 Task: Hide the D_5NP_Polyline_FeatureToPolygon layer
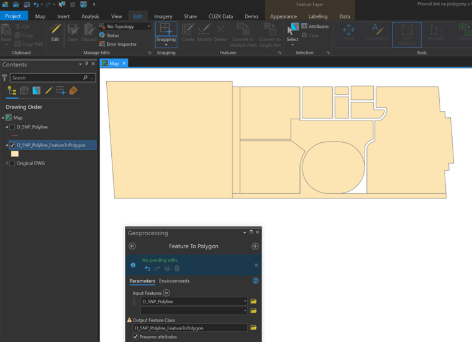point(12,145)
